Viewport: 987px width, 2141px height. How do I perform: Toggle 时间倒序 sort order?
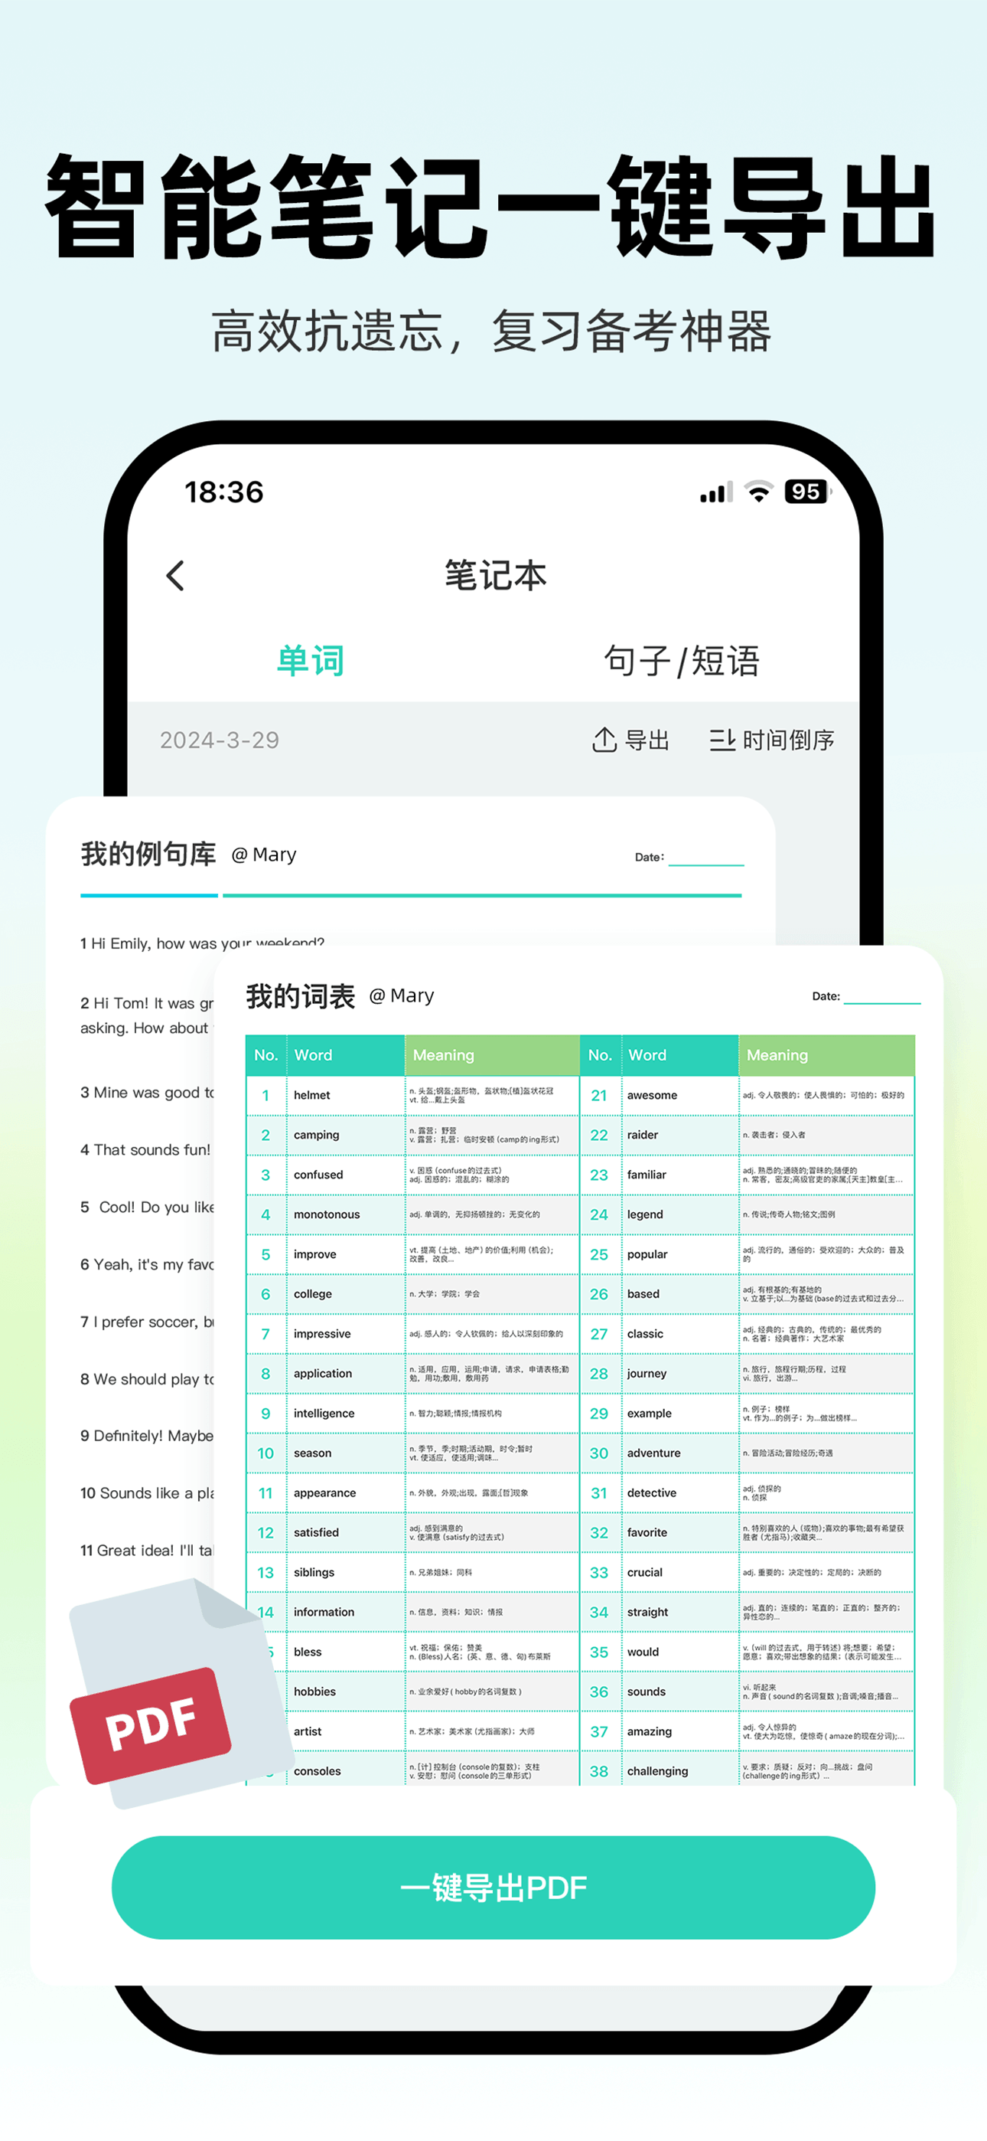772,740
